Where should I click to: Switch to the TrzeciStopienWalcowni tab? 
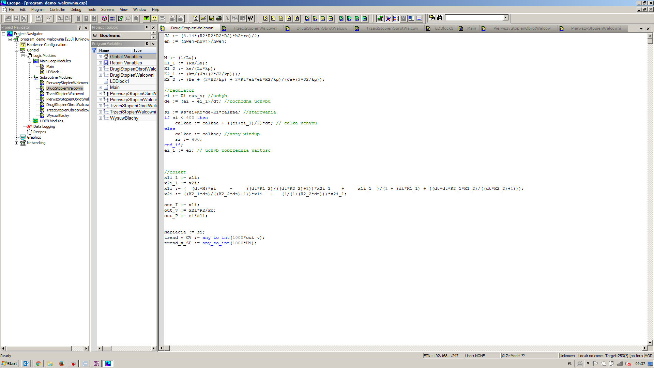(x=255, y=28)
